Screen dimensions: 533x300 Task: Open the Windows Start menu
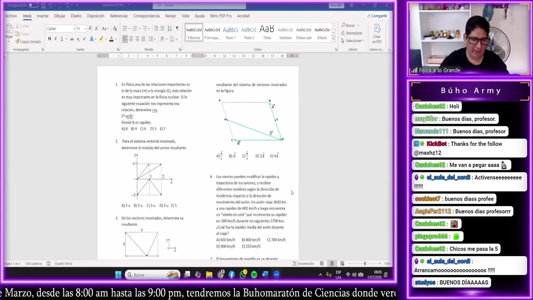[118, 275]
